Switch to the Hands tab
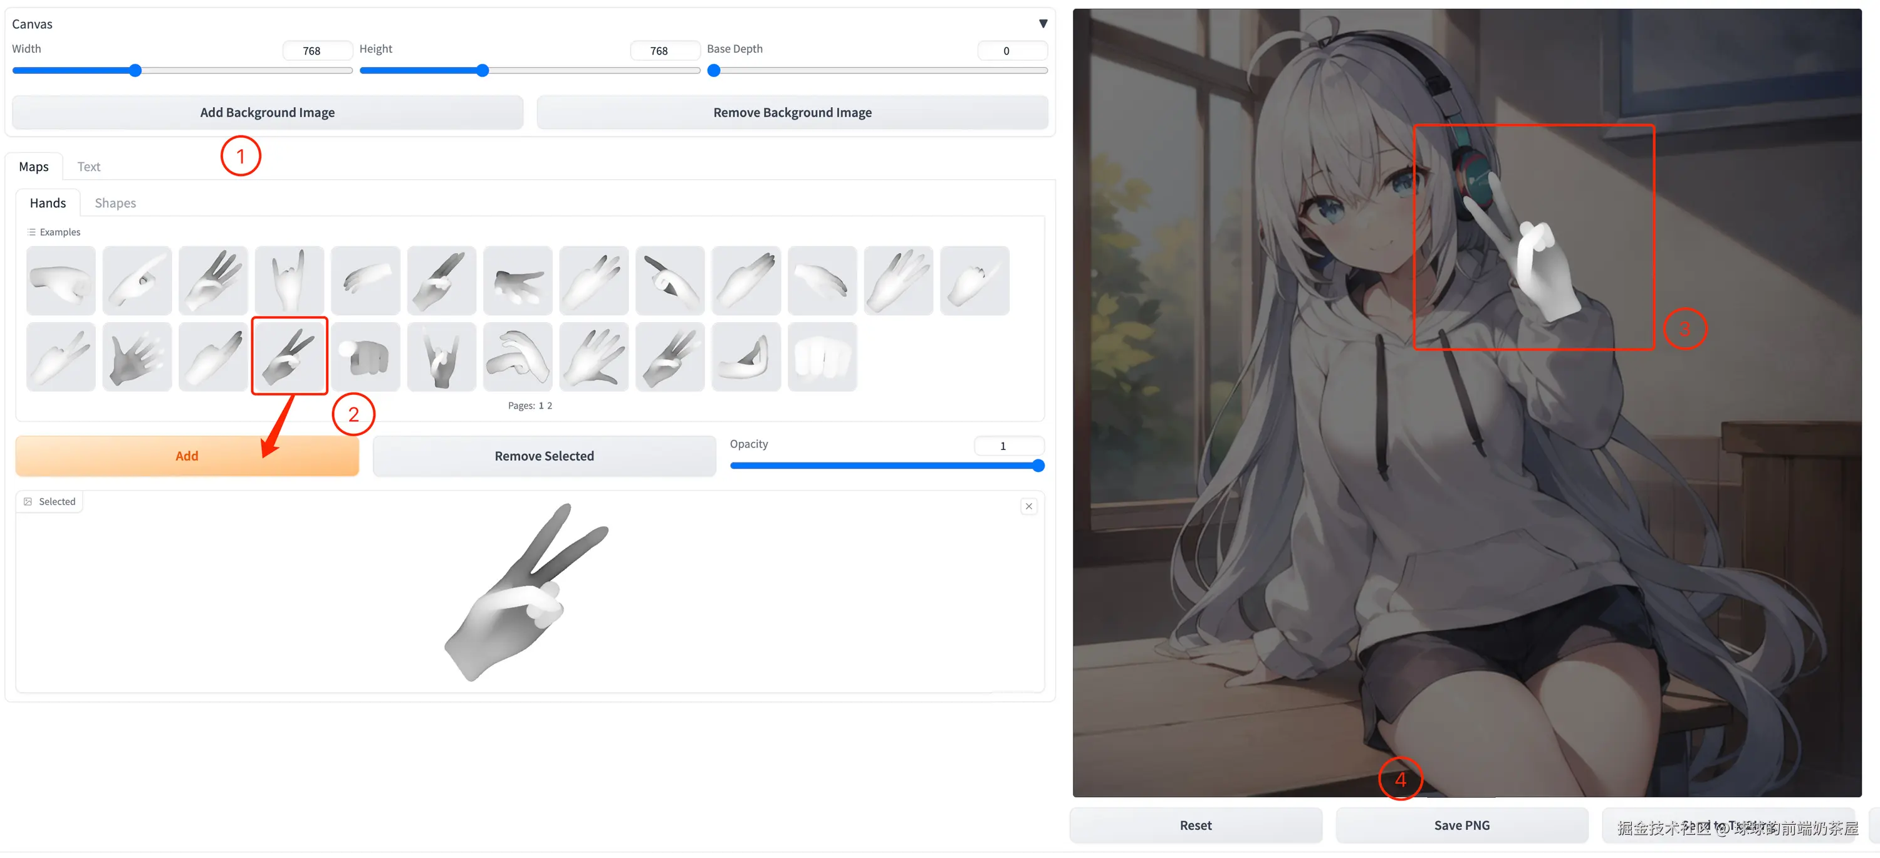 (x=48, y=204)
